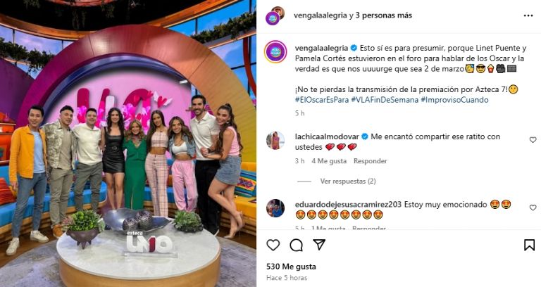The width and height of the screenshot is (541, 287).
Task: Open the #ElOscarEsPara hashtag
Action: 321,100
